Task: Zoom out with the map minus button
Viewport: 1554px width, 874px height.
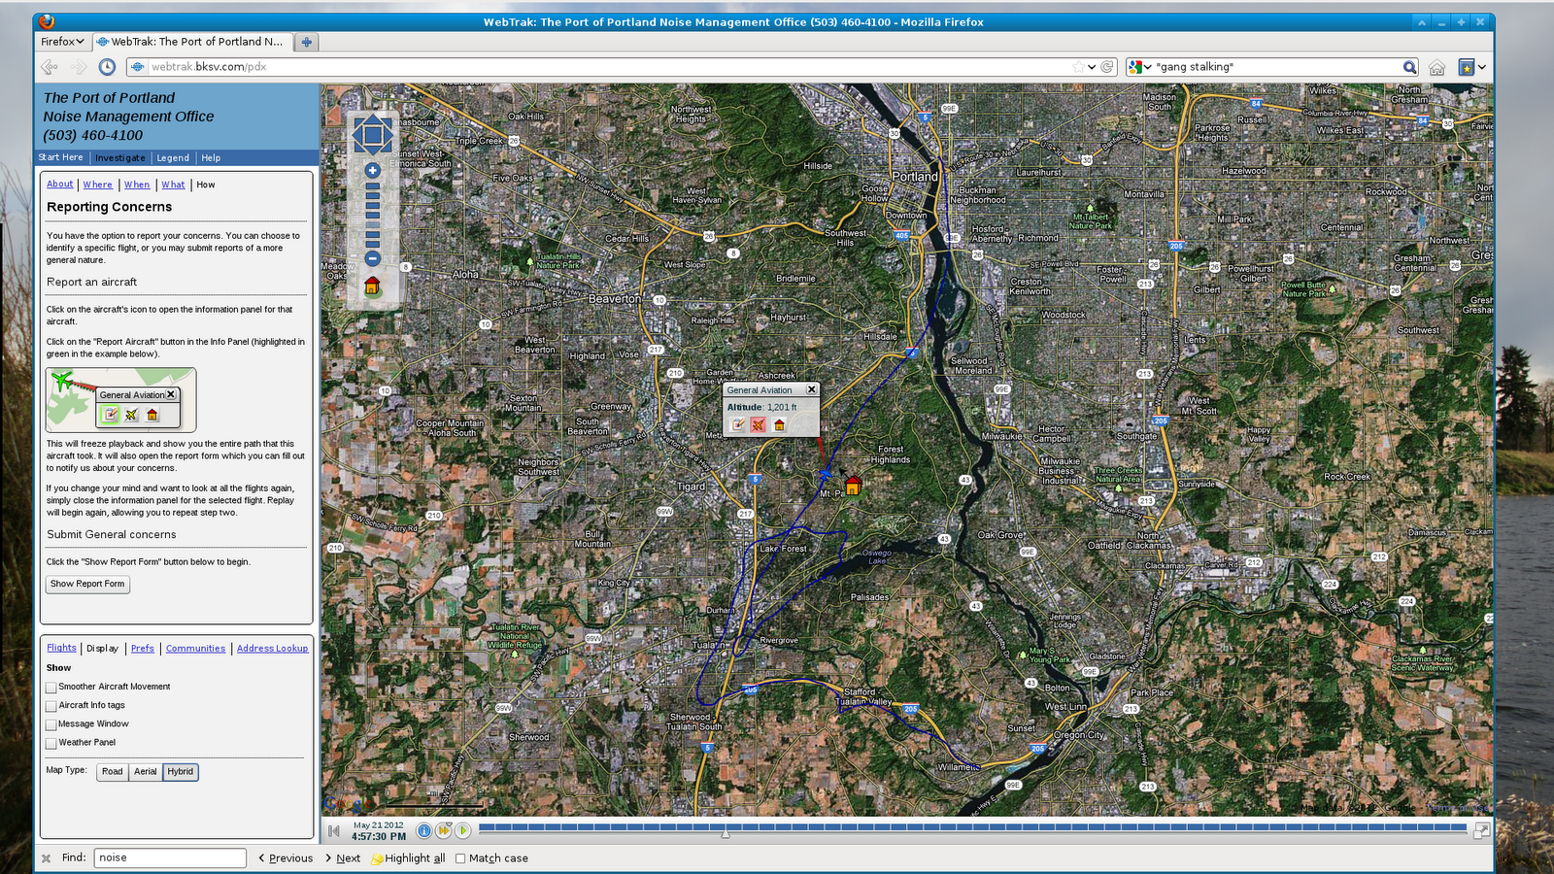Action: [372, 258]
